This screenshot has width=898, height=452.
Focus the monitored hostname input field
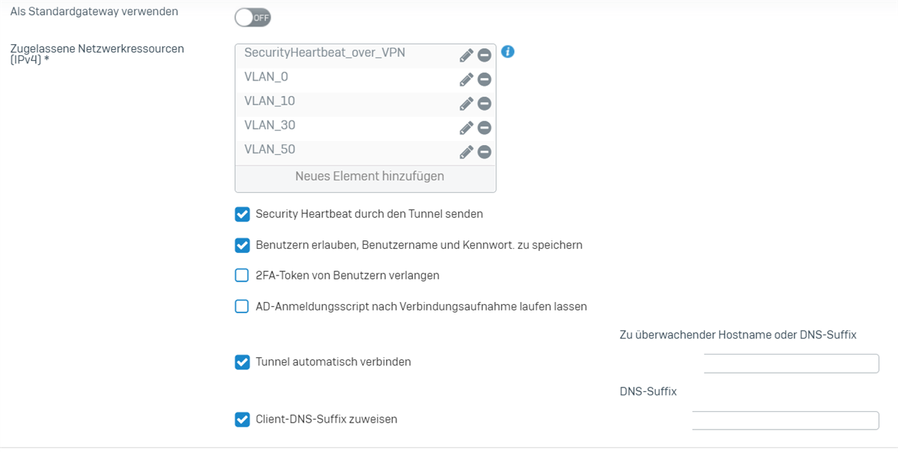(x=791, y=364)
